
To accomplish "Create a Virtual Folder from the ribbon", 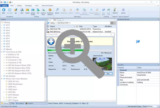I will click(x=33, y=10).
